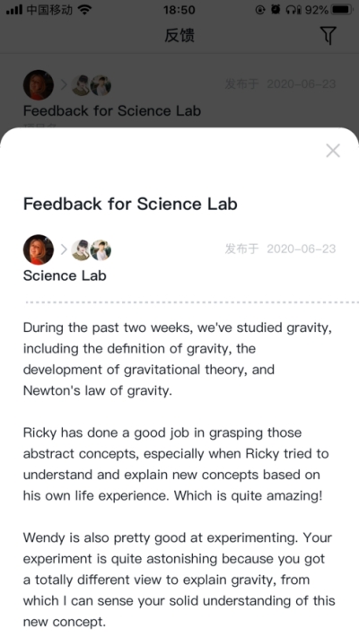Click the dimmed chevron in the background list
Image resolution: width=359 pixels, height=637 pixels.
coord(64,85)
